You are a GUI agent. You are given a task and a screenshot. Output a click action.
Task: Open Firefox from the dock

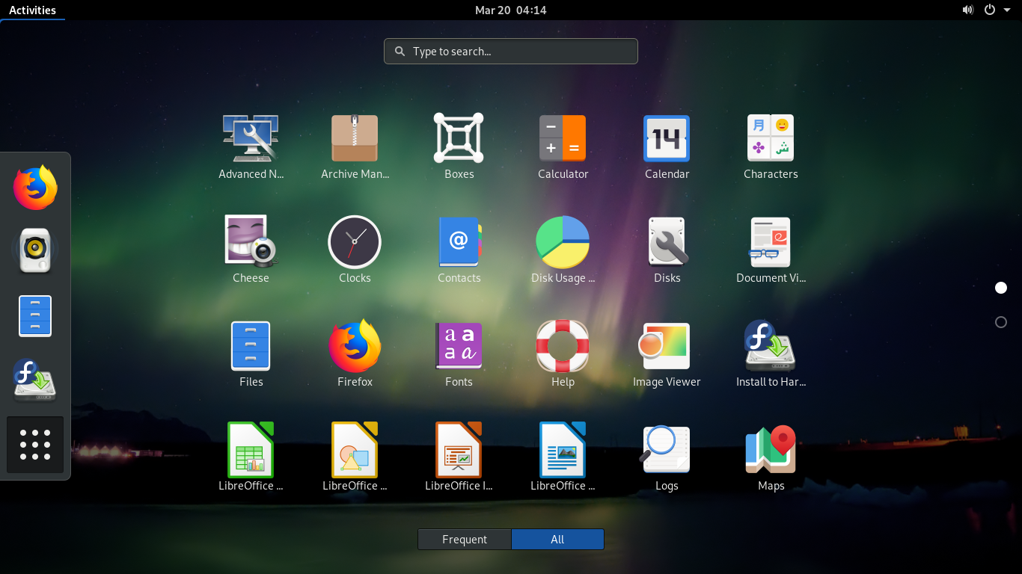coord(35,187)
